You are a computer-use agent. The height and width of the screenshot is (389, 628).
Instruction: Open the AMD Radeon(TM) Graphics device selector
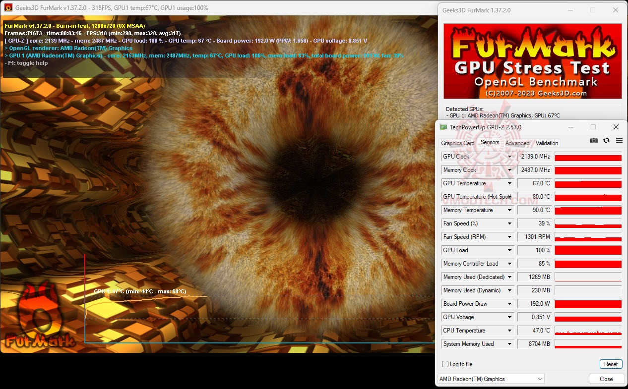[x=491, y=379]
